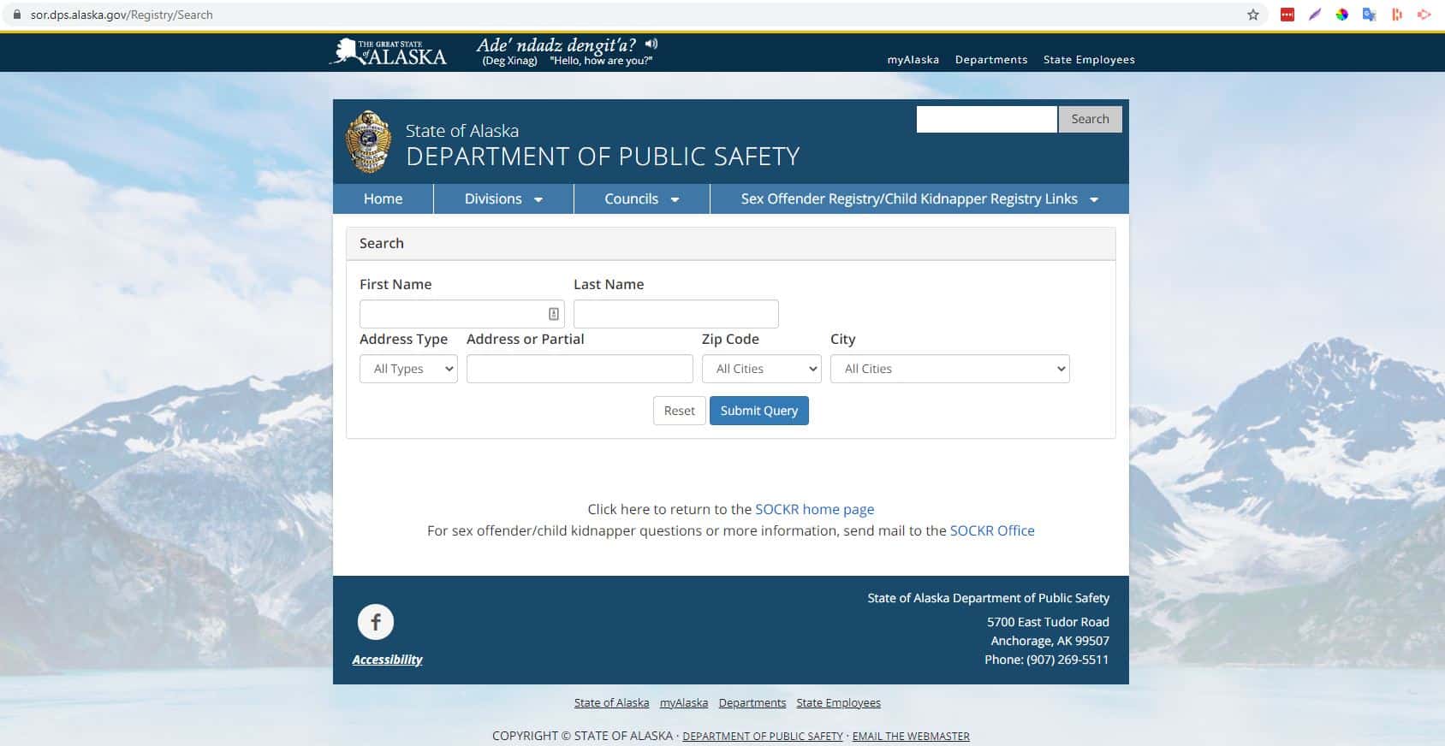The width and height of the screenshot is (1445, 746).
Task: Open the rainbow color wheel extension
Action: 1341,15
